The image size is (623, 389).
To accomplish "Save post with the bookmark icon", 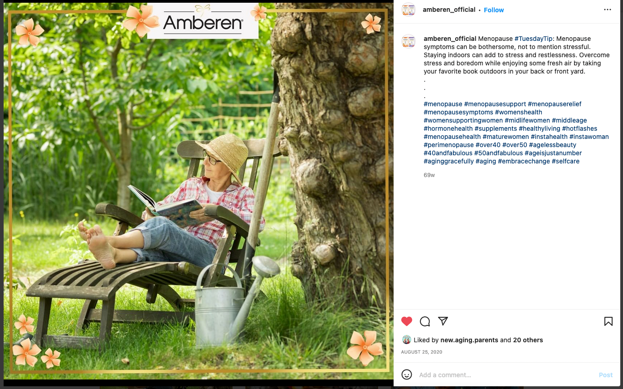I will [608, 321].
